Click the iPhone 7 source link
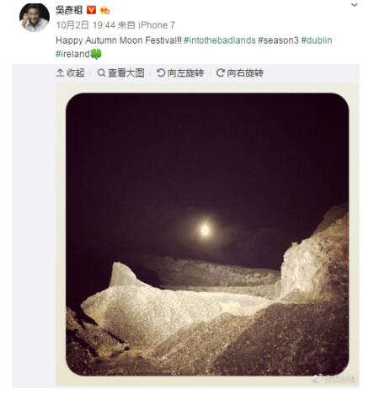Image resolution: width=374 pixels, height=395 pixels. click(157, 25)
